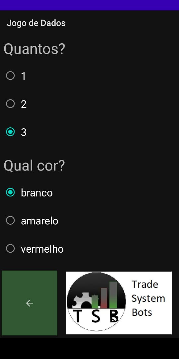Click the selected radio circle for 3

pos(10,132)
